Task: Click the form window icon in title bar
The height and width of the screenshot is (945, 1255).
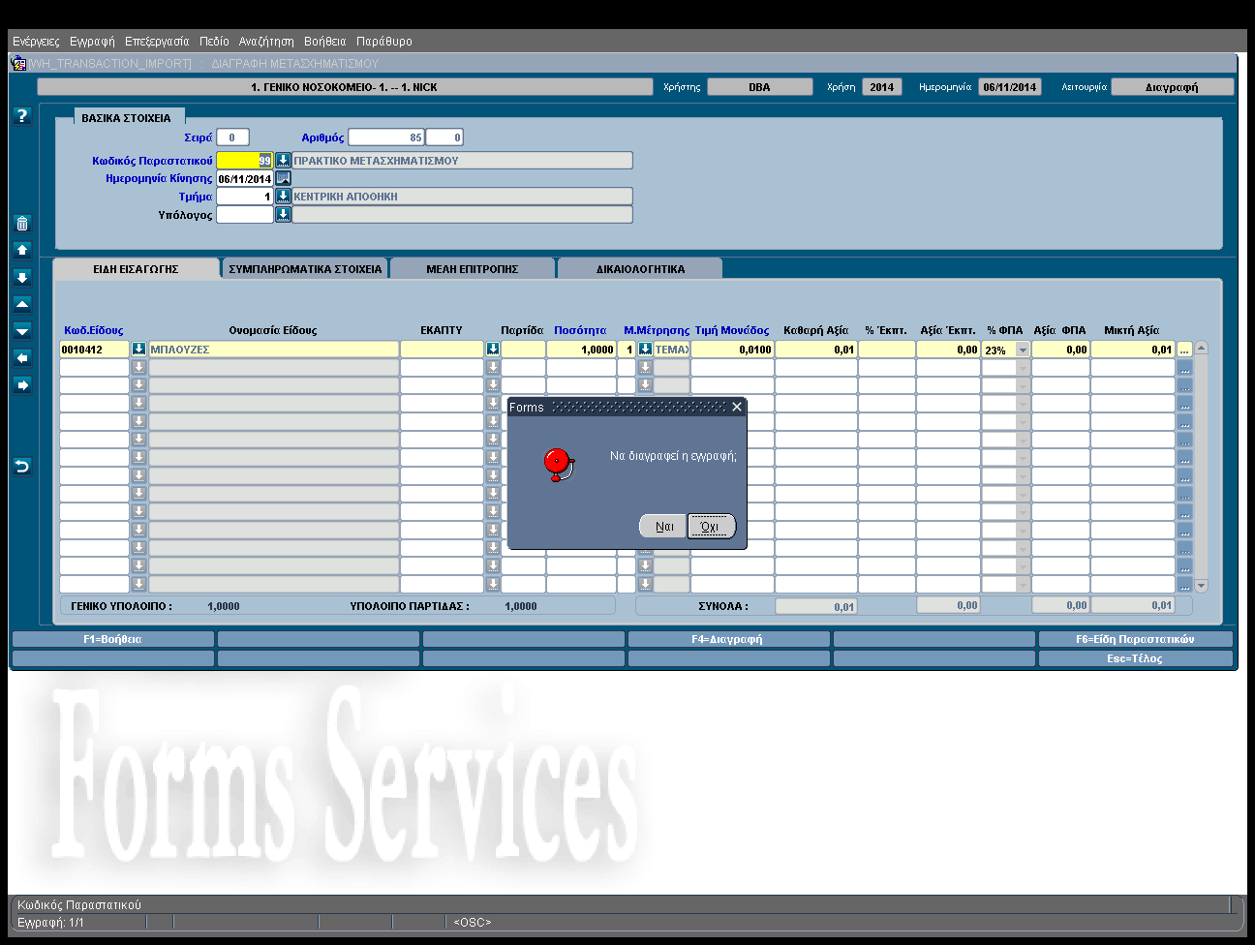Action: tap(18, 63)
